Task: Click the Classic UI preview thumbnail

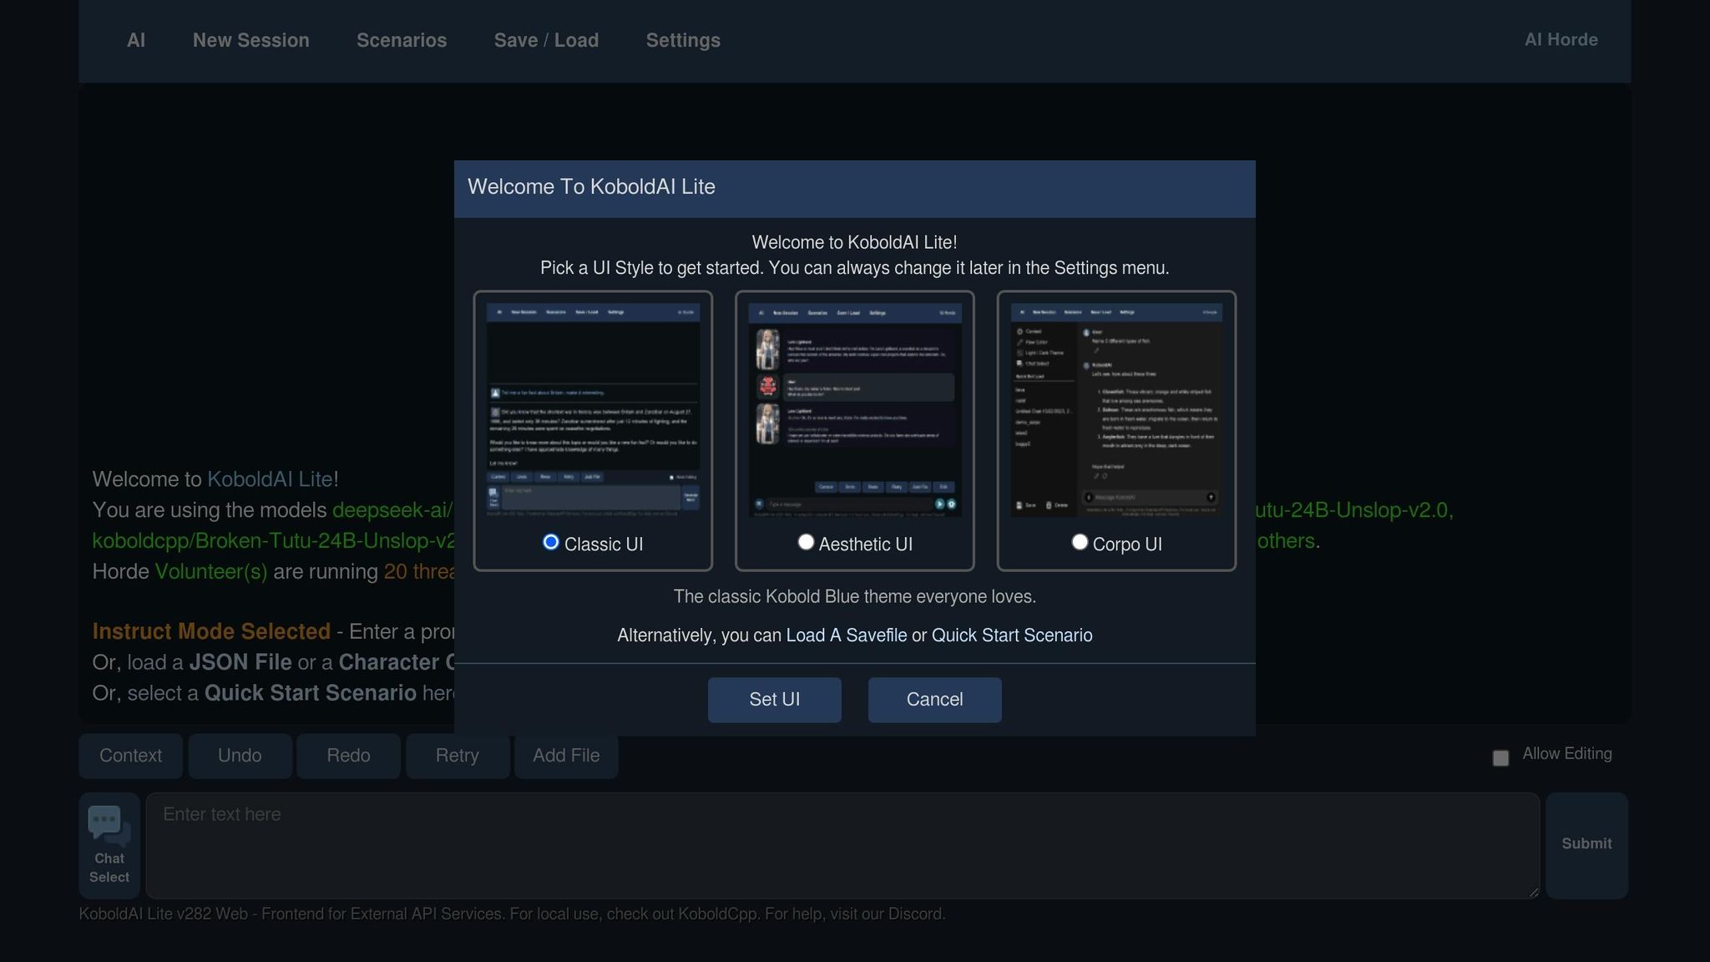Action: pyautogui.click(x=593, y=410)
